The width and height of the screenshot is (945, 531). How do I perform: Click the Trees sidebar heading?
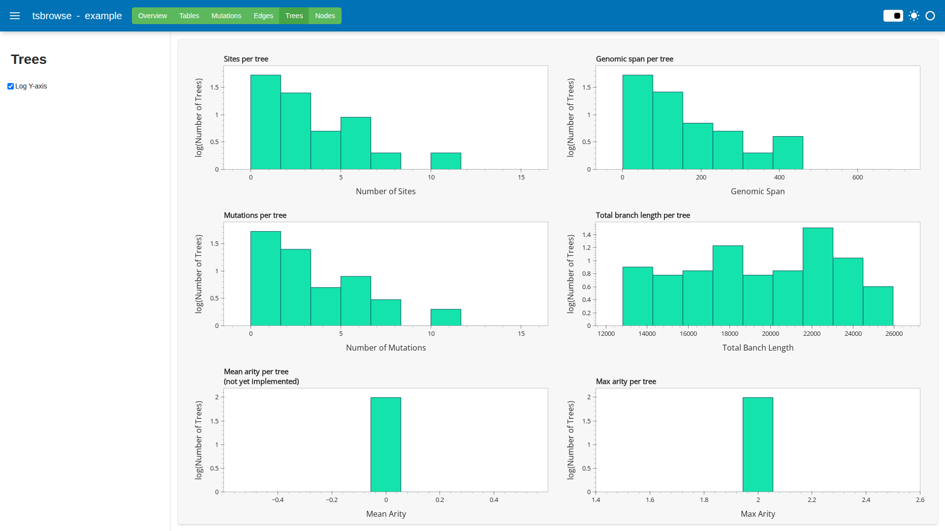point(29,59)
